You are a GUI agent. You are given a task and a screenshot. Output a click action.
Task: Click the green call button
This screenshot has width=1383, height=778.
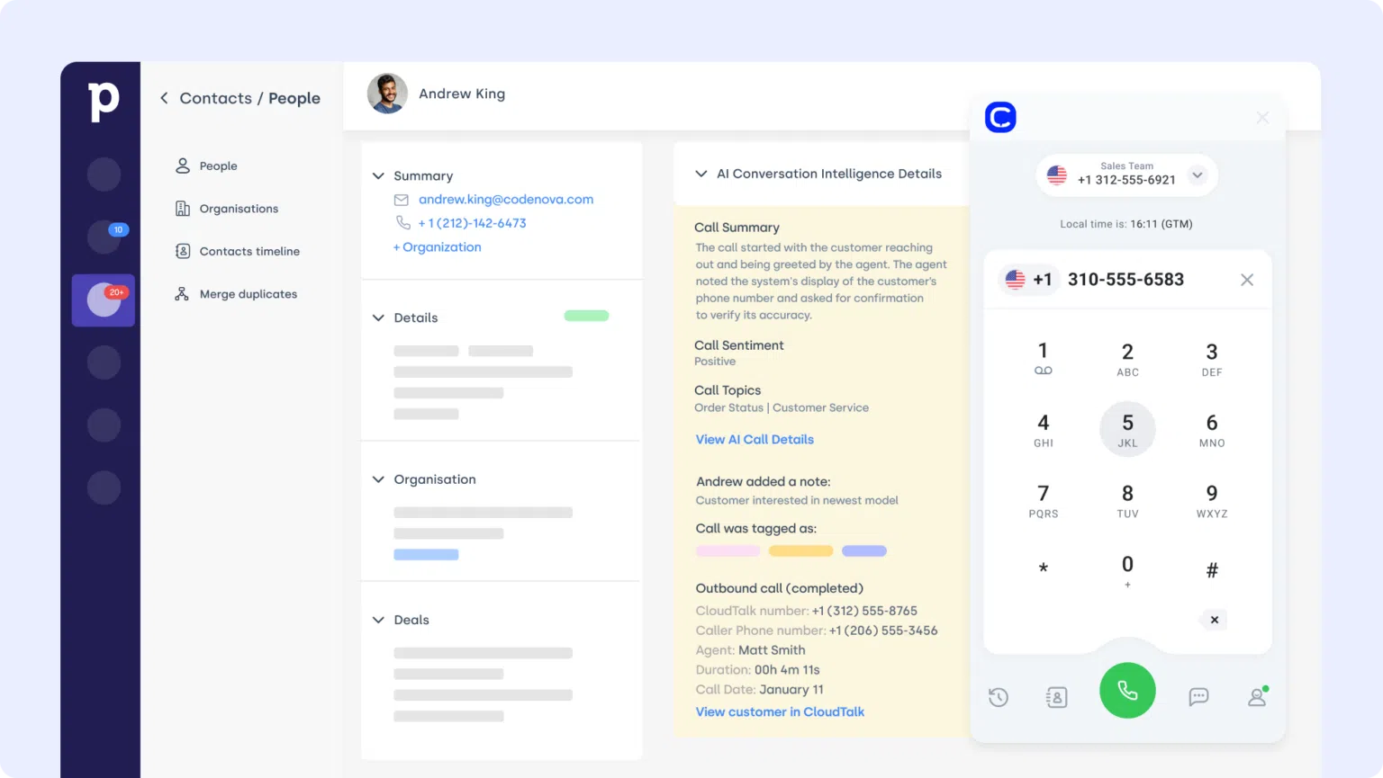click(x=1126, y=691)
